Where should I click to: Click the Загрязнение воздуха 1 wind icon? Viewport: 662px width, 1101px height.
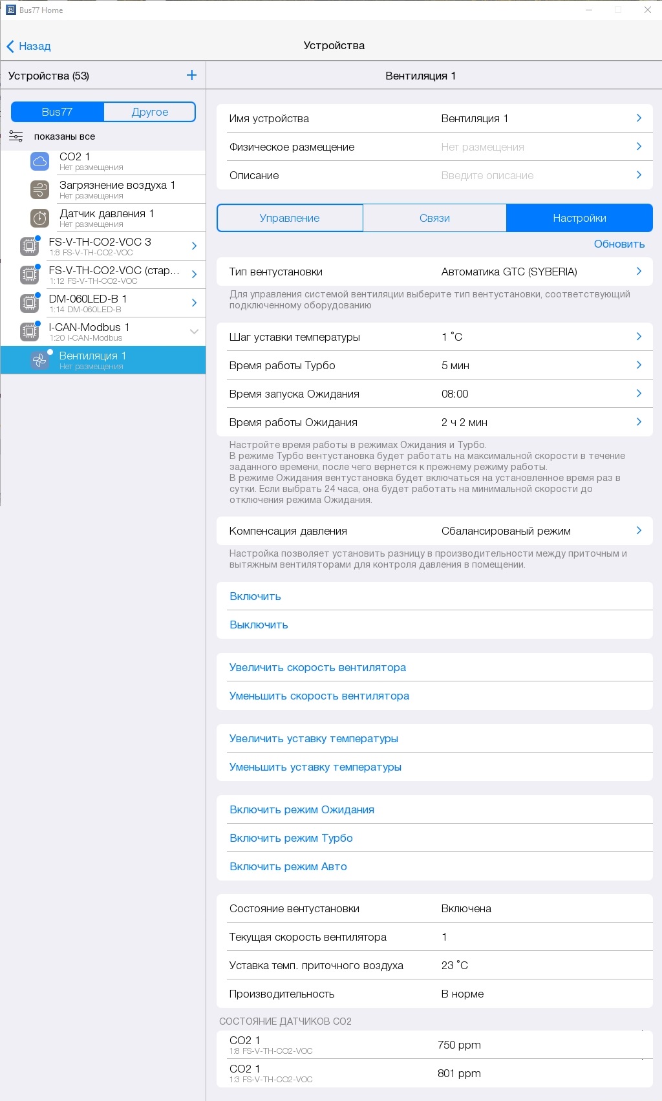pyautogui.click(x=40, y=189)
